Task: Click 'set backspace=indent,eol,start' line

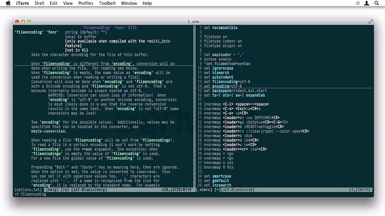Action: (236, 91)
